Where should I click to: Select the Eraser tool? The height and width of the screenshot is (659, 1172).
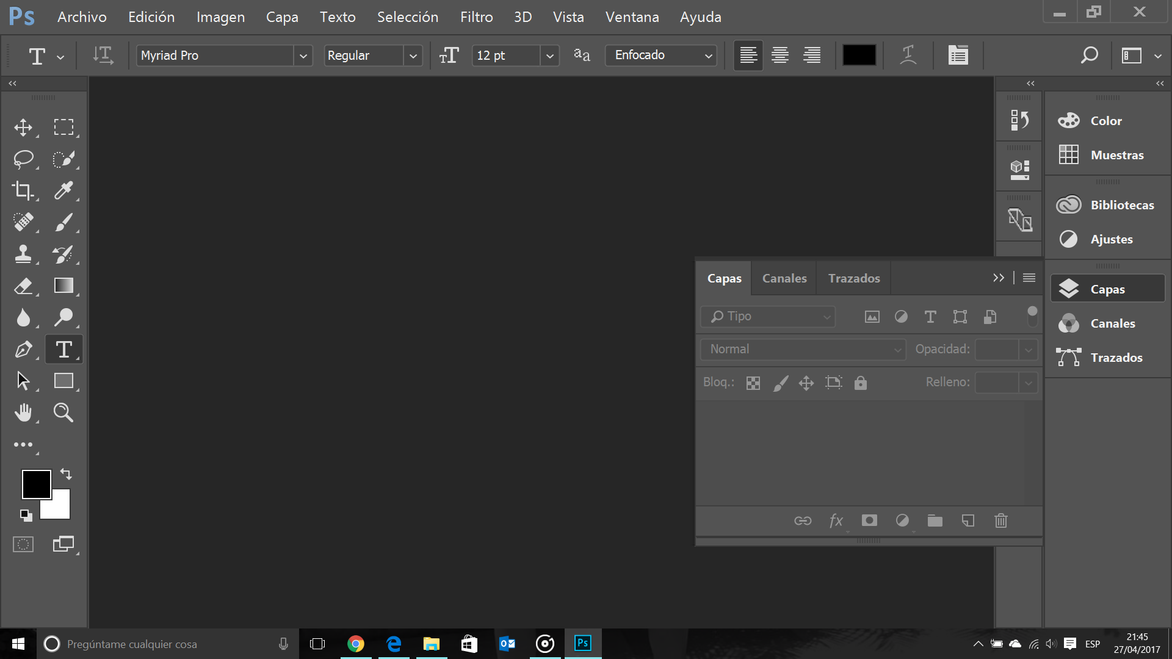23,286
